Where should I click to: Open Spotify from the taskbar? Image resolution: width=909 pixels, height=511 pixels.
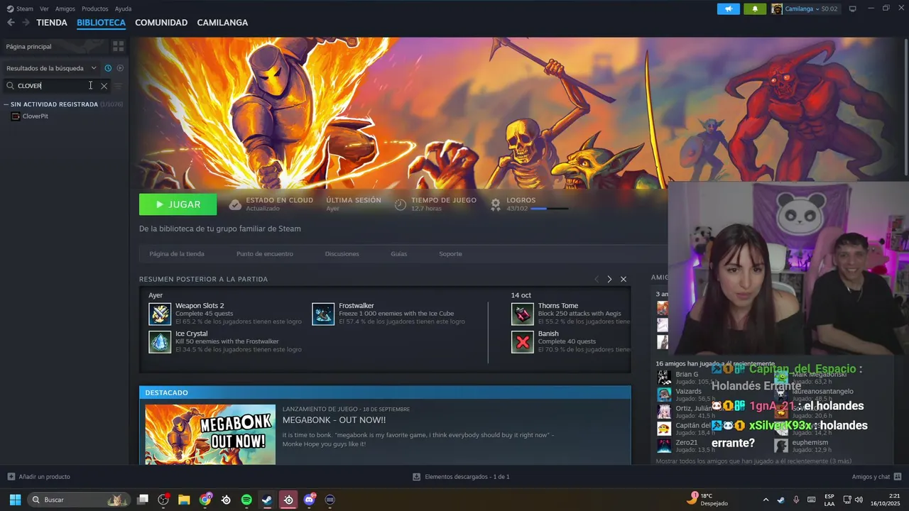pyautogui.click(x=246, y=500)
